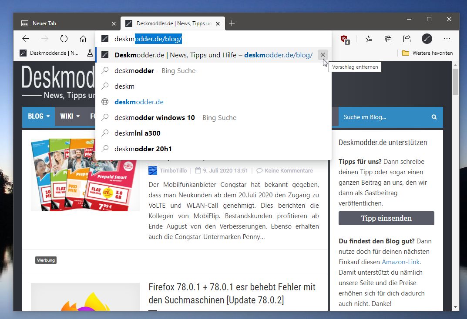Go back with the back arrow
This screenshot has height=319, width=467.
click(x=26, y=39)
